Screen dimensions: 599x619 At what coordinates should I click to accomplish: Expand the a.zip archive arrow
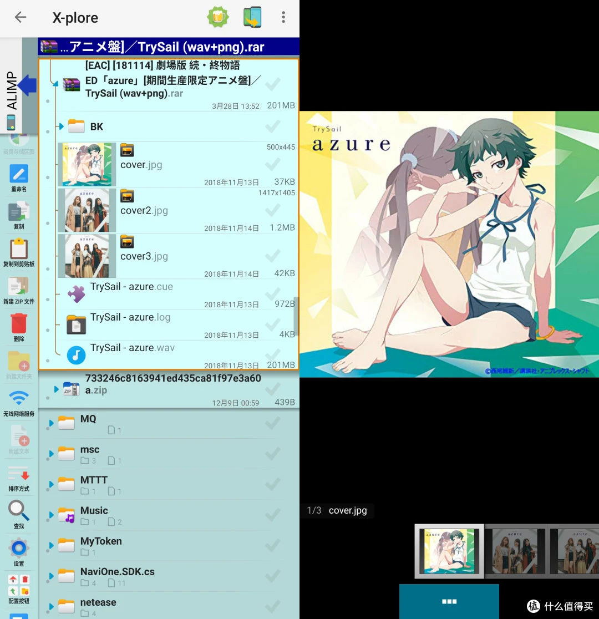tap(57, 389)
